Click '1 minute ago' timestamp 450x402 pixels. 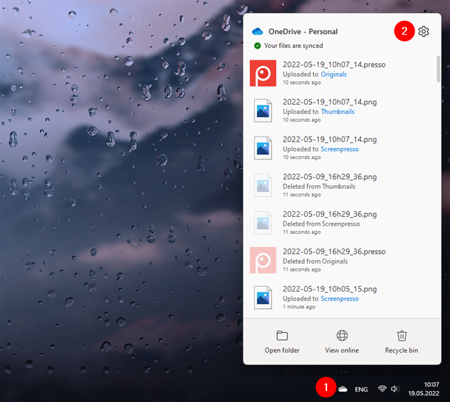click(x=299, y=307)
